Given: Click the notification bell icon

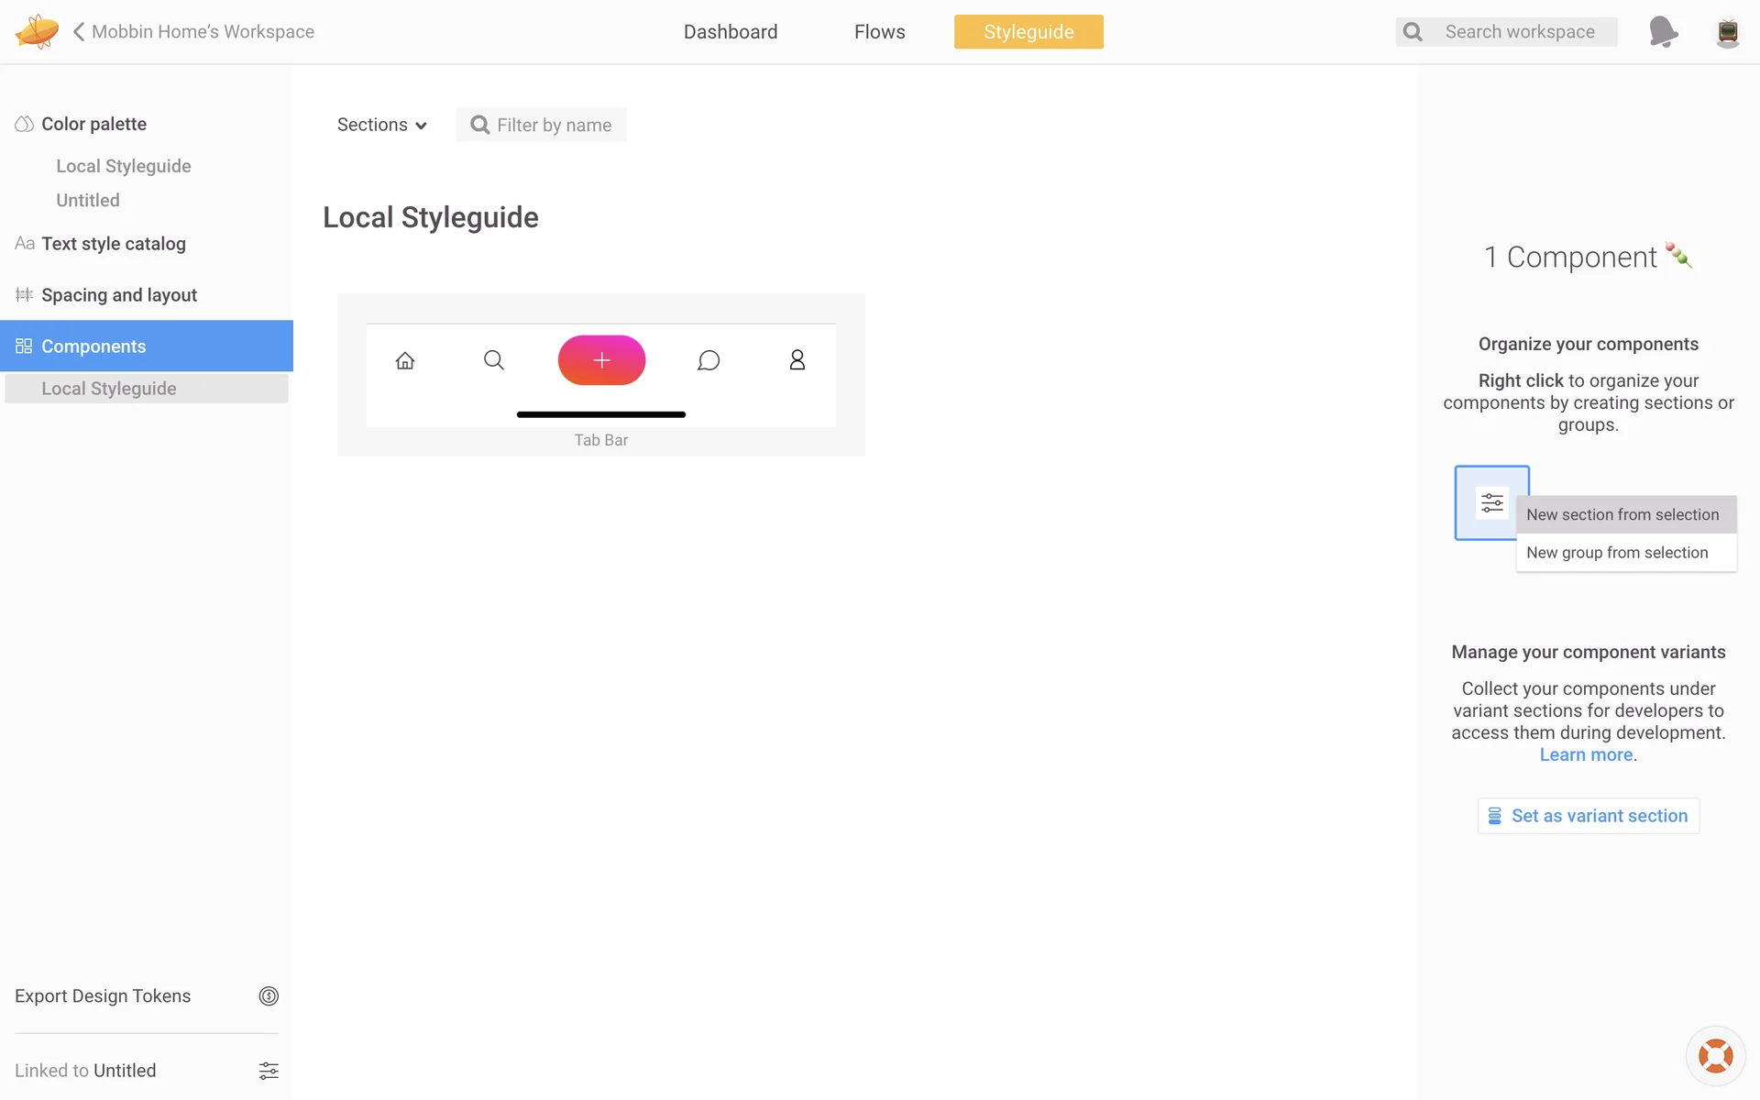Looking at the screenshot, I should click(x=1662, y=31).
